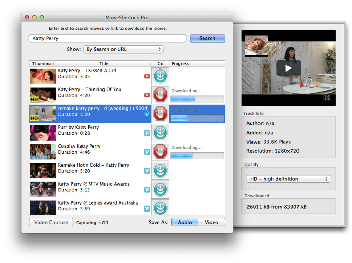The height and width of the screenshot is (263, 352).
Task: Click 'Duration: 5:20' on selected wedding row
Action: 74,114
